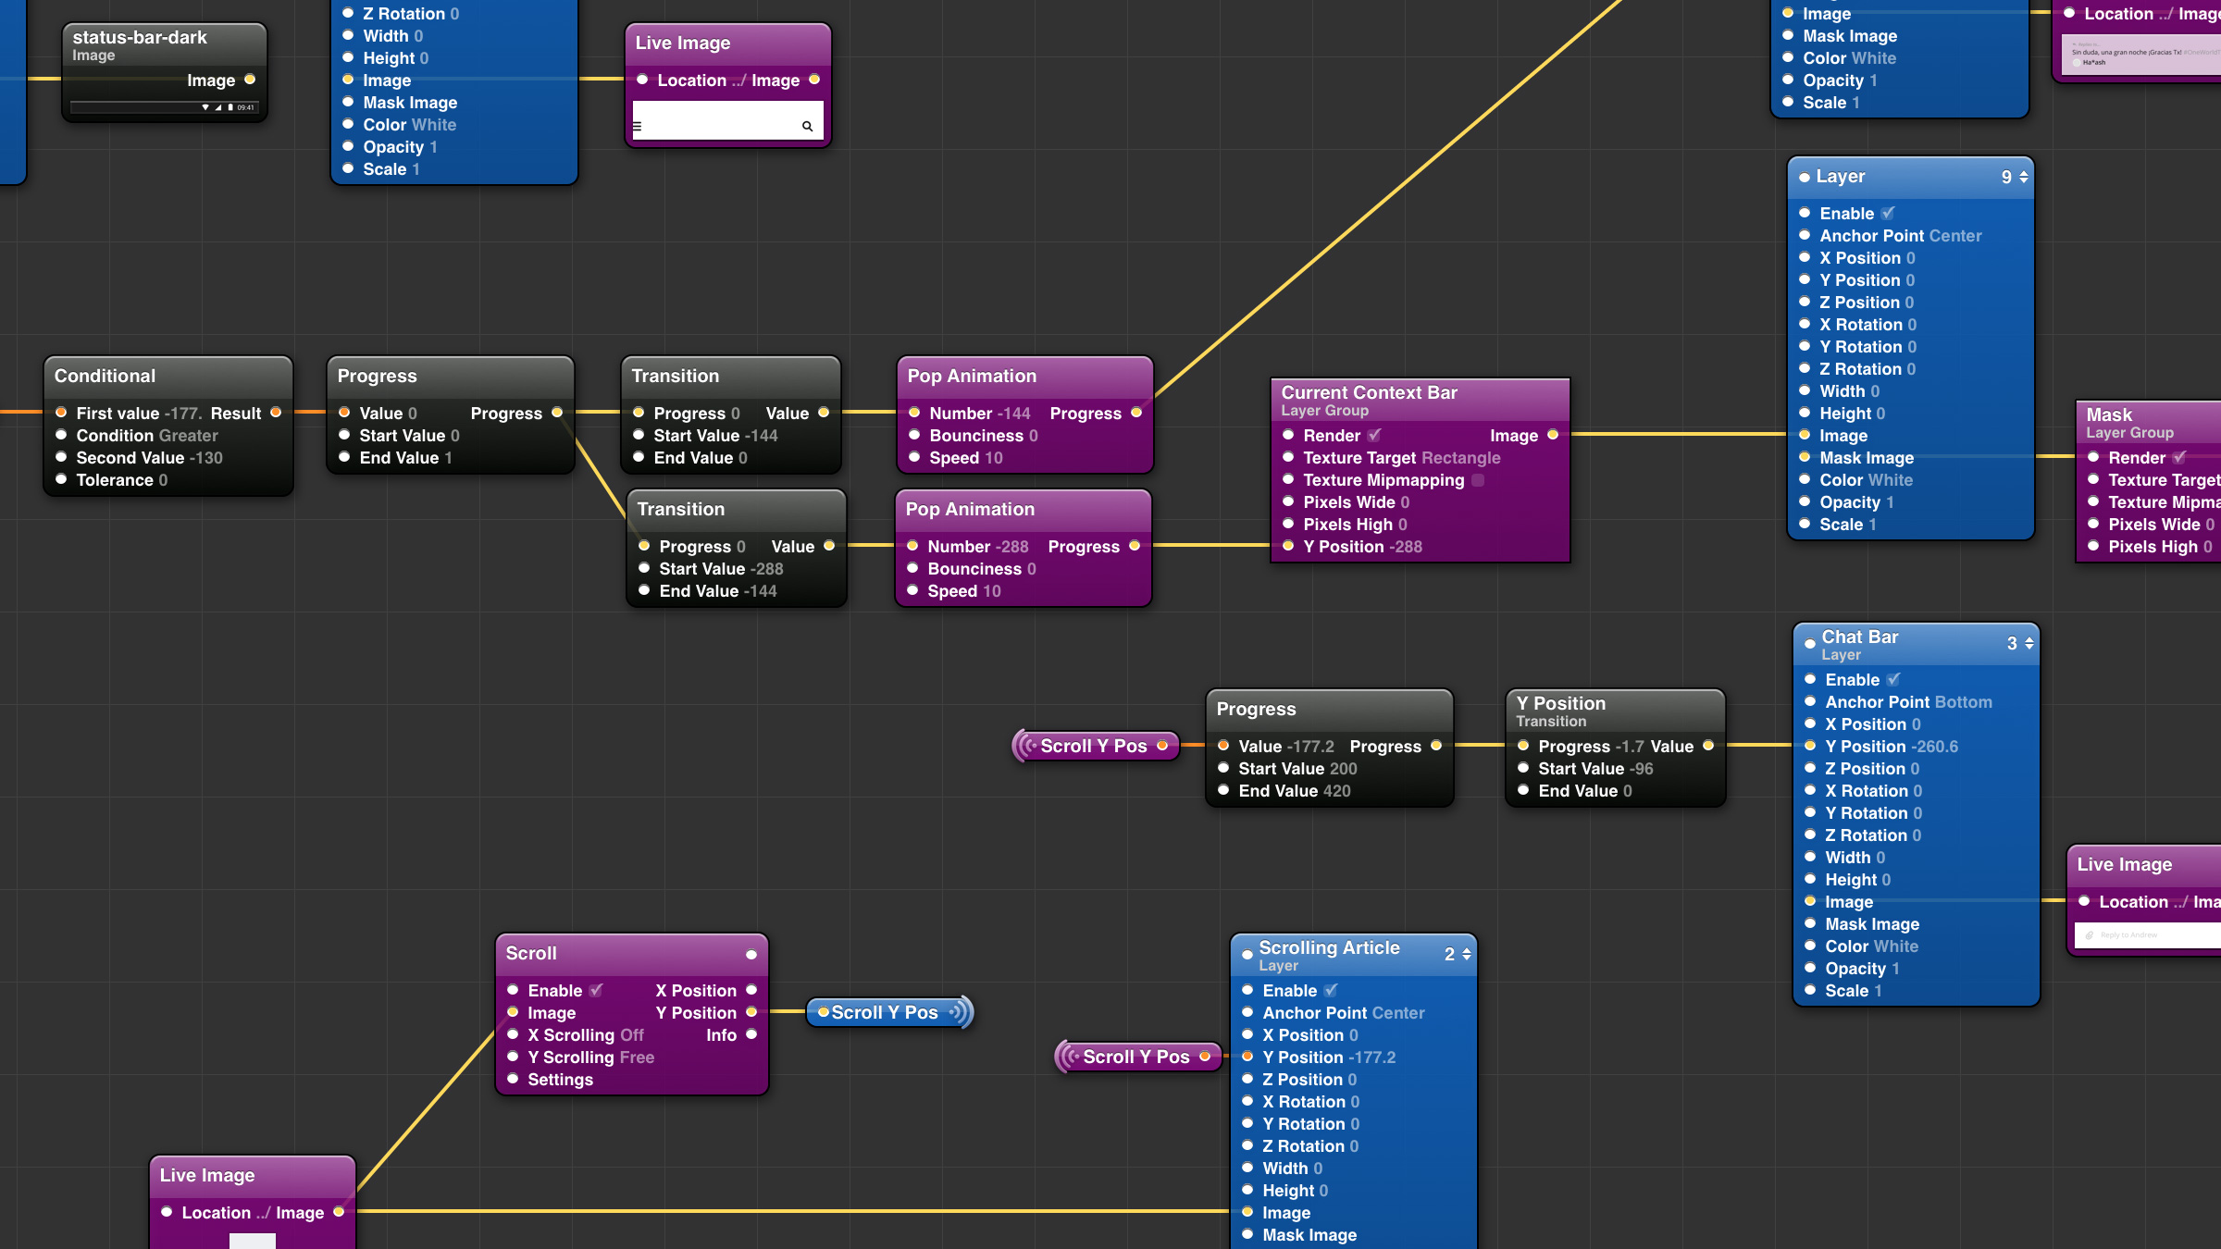Screen dimensions: 2221x1249
Task: Click Image output port of status-bar-dark patch
Action: (250, 80)
